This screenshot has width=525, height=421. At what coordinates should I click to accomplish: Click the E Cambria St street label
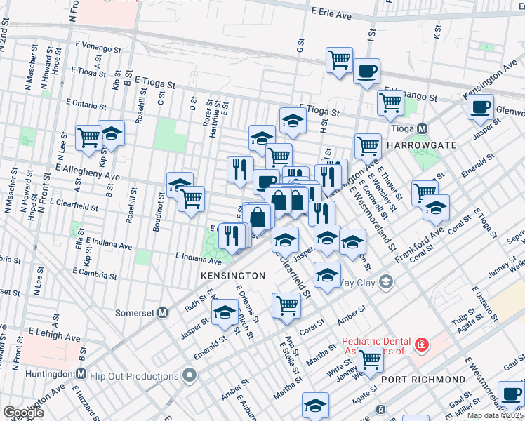pyautogui.click(x=95, y=274)
